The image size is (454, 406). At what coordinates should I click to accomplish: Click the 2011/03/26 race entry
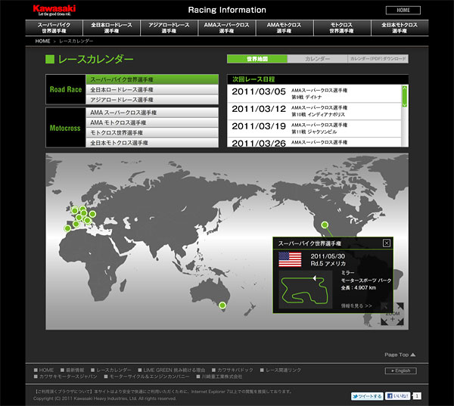coord(314,142)
